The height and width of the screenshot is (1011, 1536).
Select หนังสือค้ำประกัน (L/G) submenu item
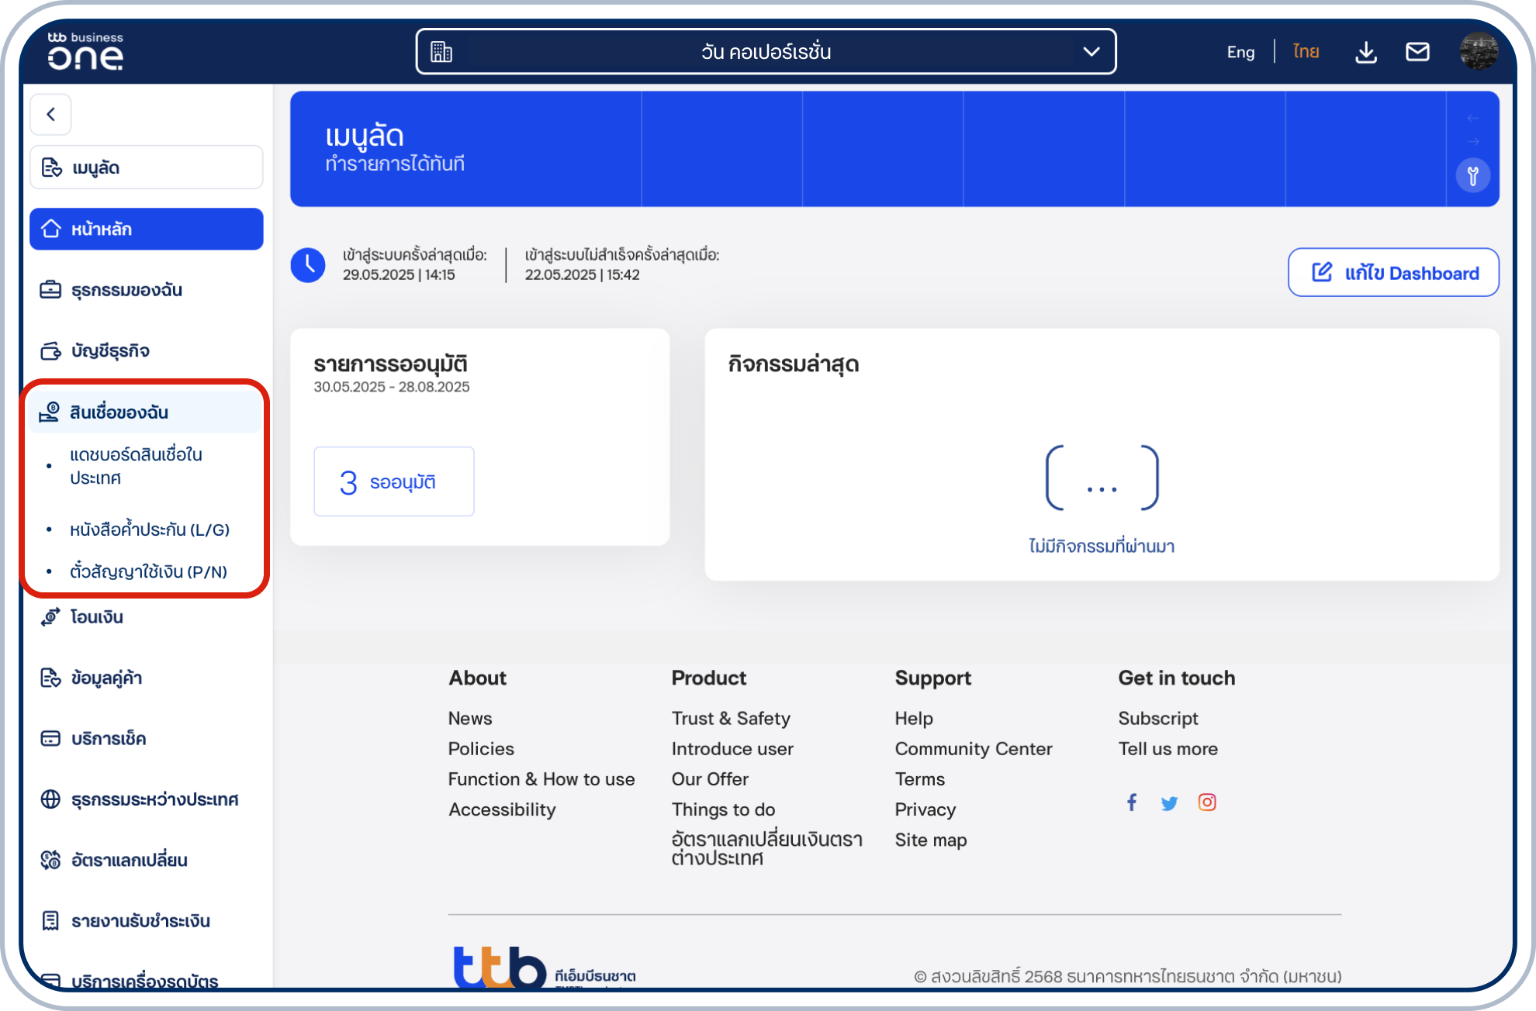[150, 530]
